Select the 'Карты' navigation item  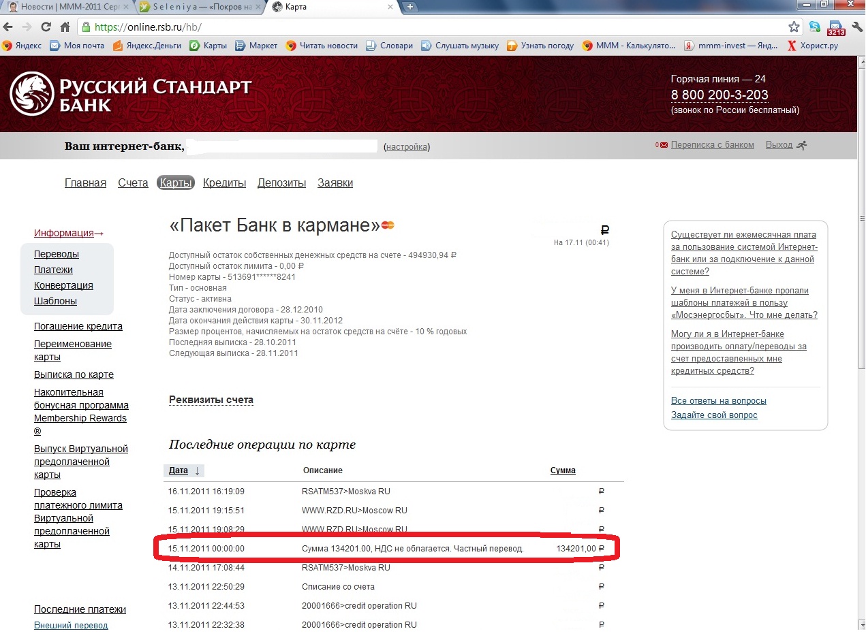point(176,183)
